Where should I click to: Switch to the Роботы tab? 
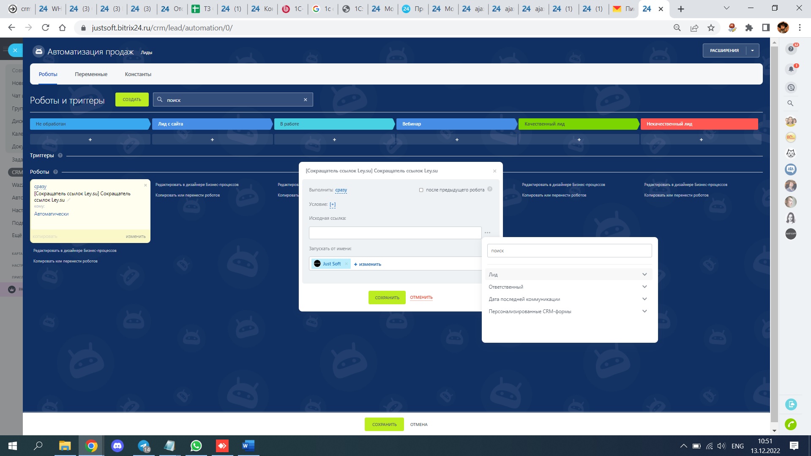(48, 74)
